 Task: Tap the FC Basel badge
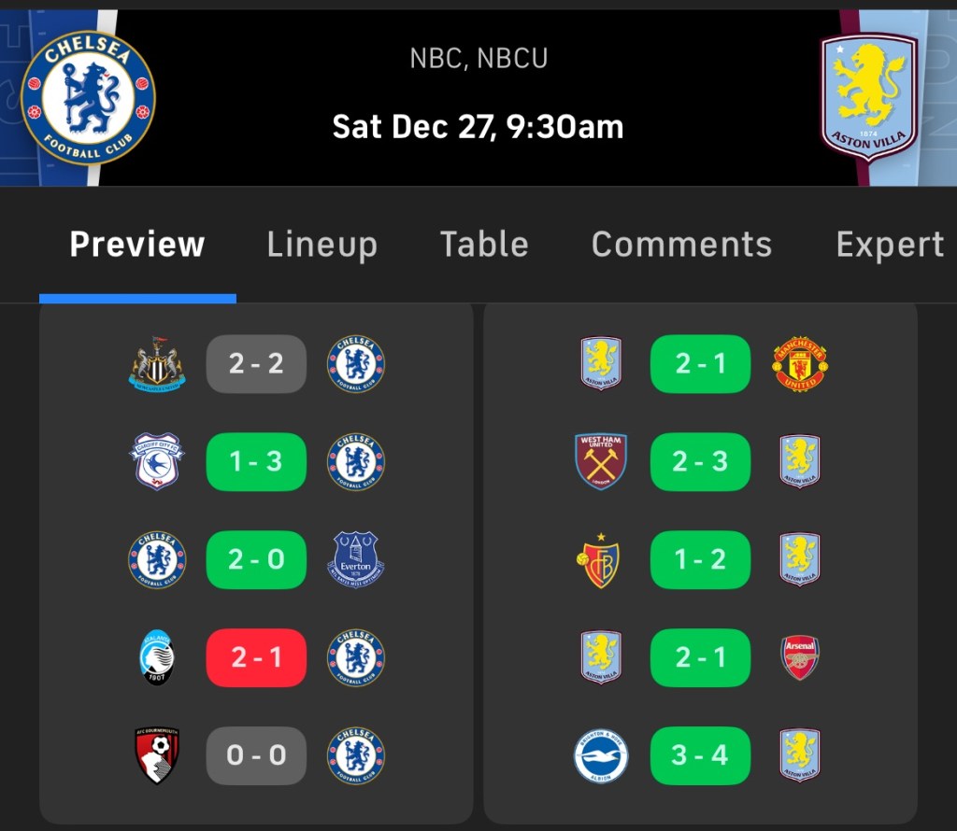[x=601, y=559]
